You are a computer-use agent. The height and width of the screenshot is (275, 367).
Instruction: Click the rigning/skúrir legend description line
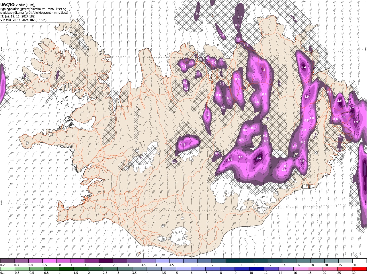(33, 9)
